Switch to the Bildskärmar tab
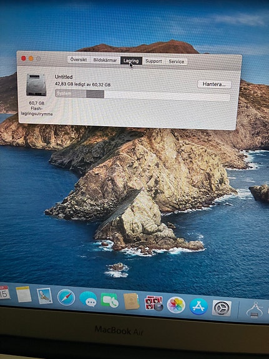 click(x=105, y=60)
